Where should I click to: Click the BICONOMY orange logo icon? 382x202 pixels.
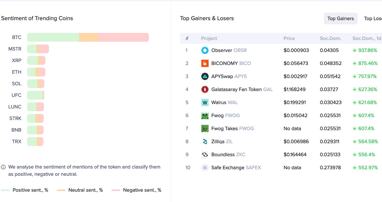click(x=205, y=63)
